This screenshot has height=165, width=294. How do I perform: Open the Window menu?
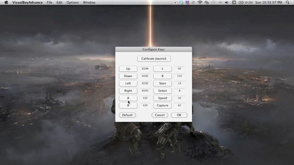pyautogui.click(x=89, y=2)
